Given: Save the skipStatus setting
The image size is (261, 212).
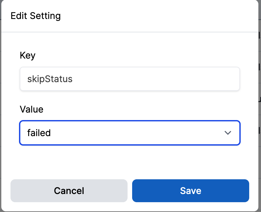Looking at the screenshot, I should pos(191,190).
